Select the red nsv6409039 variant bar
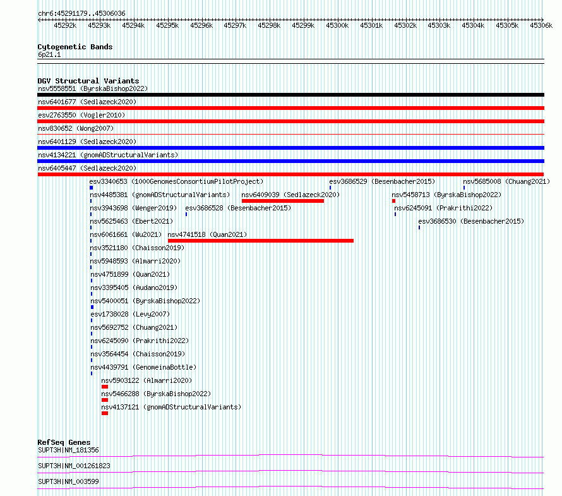 pyautogui.click(x=283, y=201)
